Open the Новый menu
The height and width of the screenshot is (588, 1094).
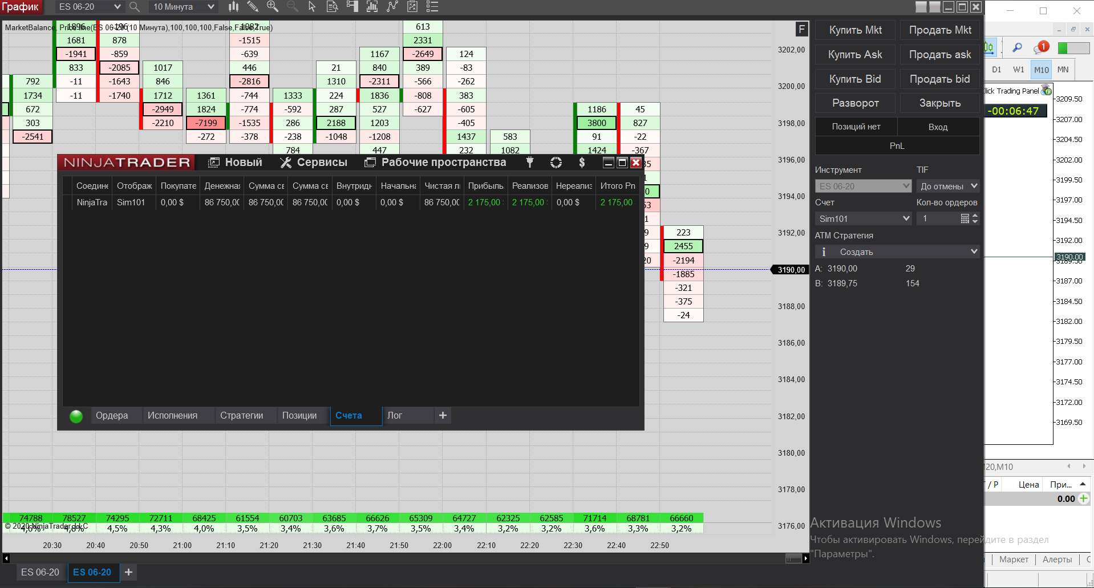236,163
